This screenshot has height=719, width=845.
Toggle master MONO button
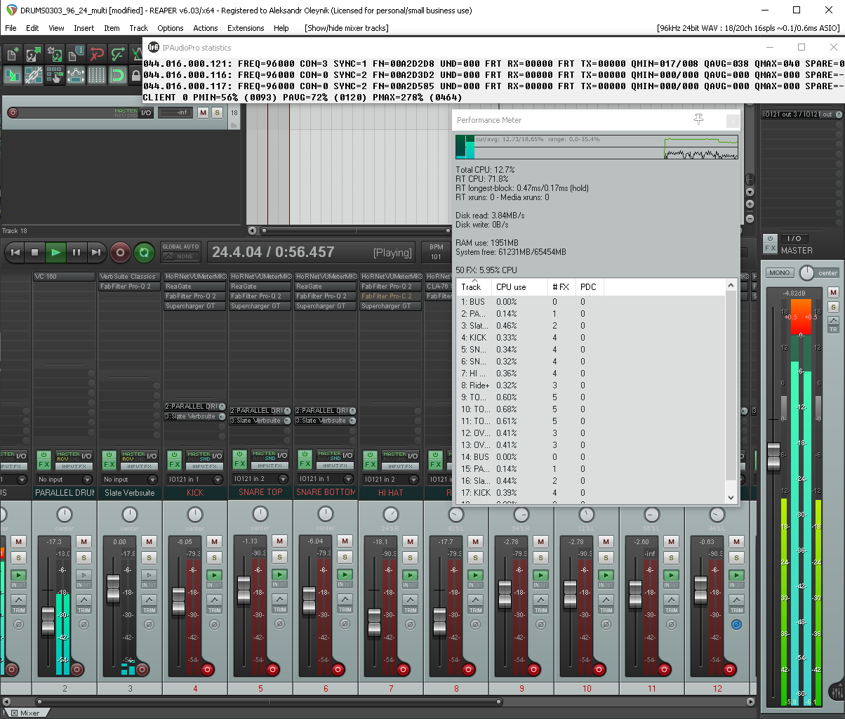(780, 272)
